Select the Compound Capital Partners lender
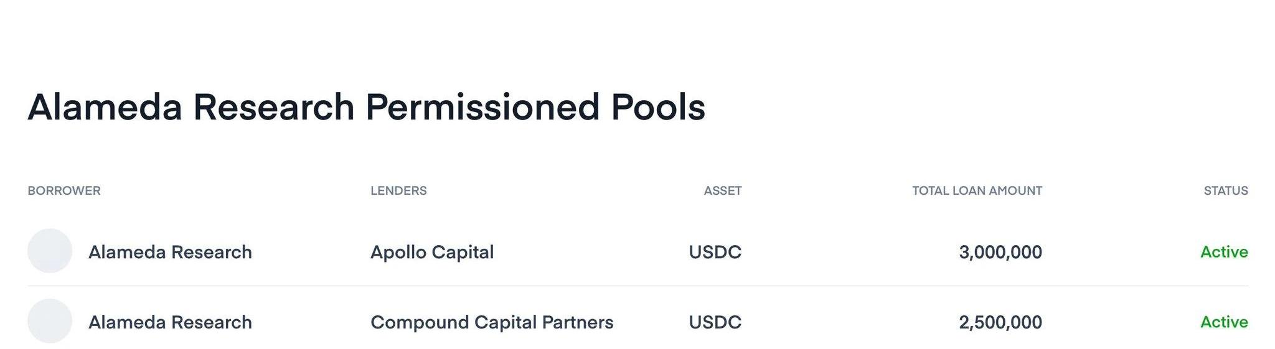Viewport: 1275px width, 349px height. click(492, 322)
